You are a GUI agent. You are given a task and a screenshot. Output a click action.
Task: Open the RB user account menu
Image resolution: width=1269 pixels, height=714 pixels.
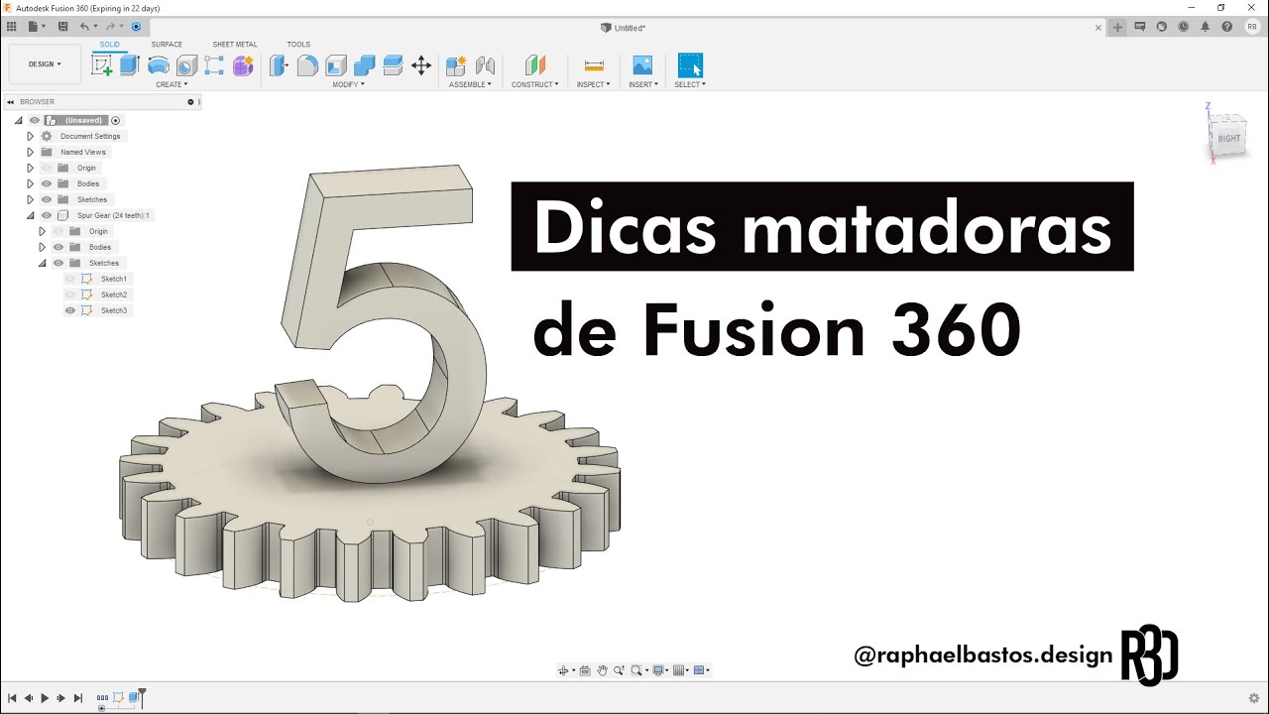coord(1252,27)
